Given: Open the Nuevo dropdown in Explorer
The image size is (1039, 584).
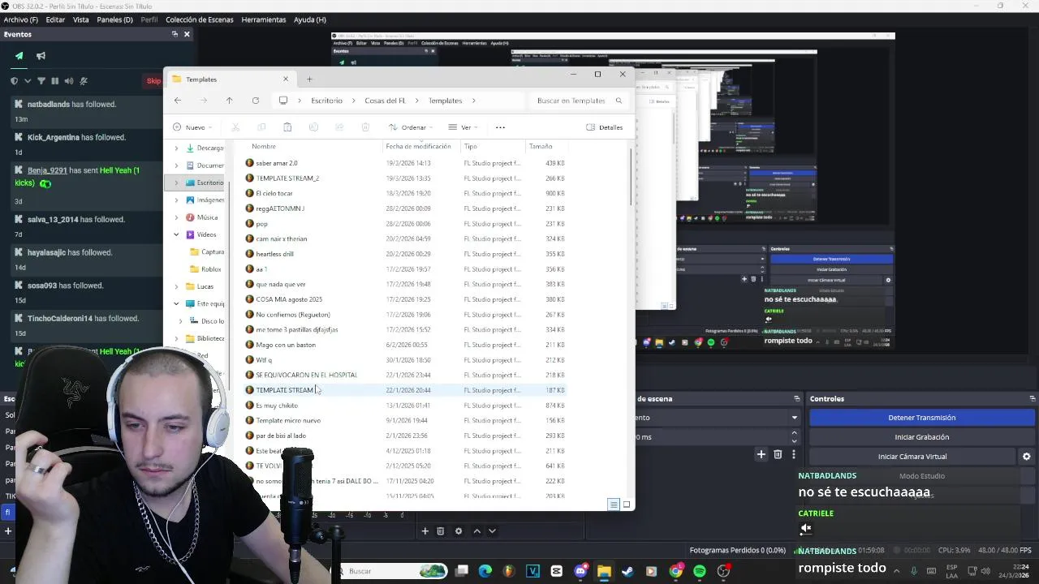Looking at the screenshot, I should click(192, 127).
